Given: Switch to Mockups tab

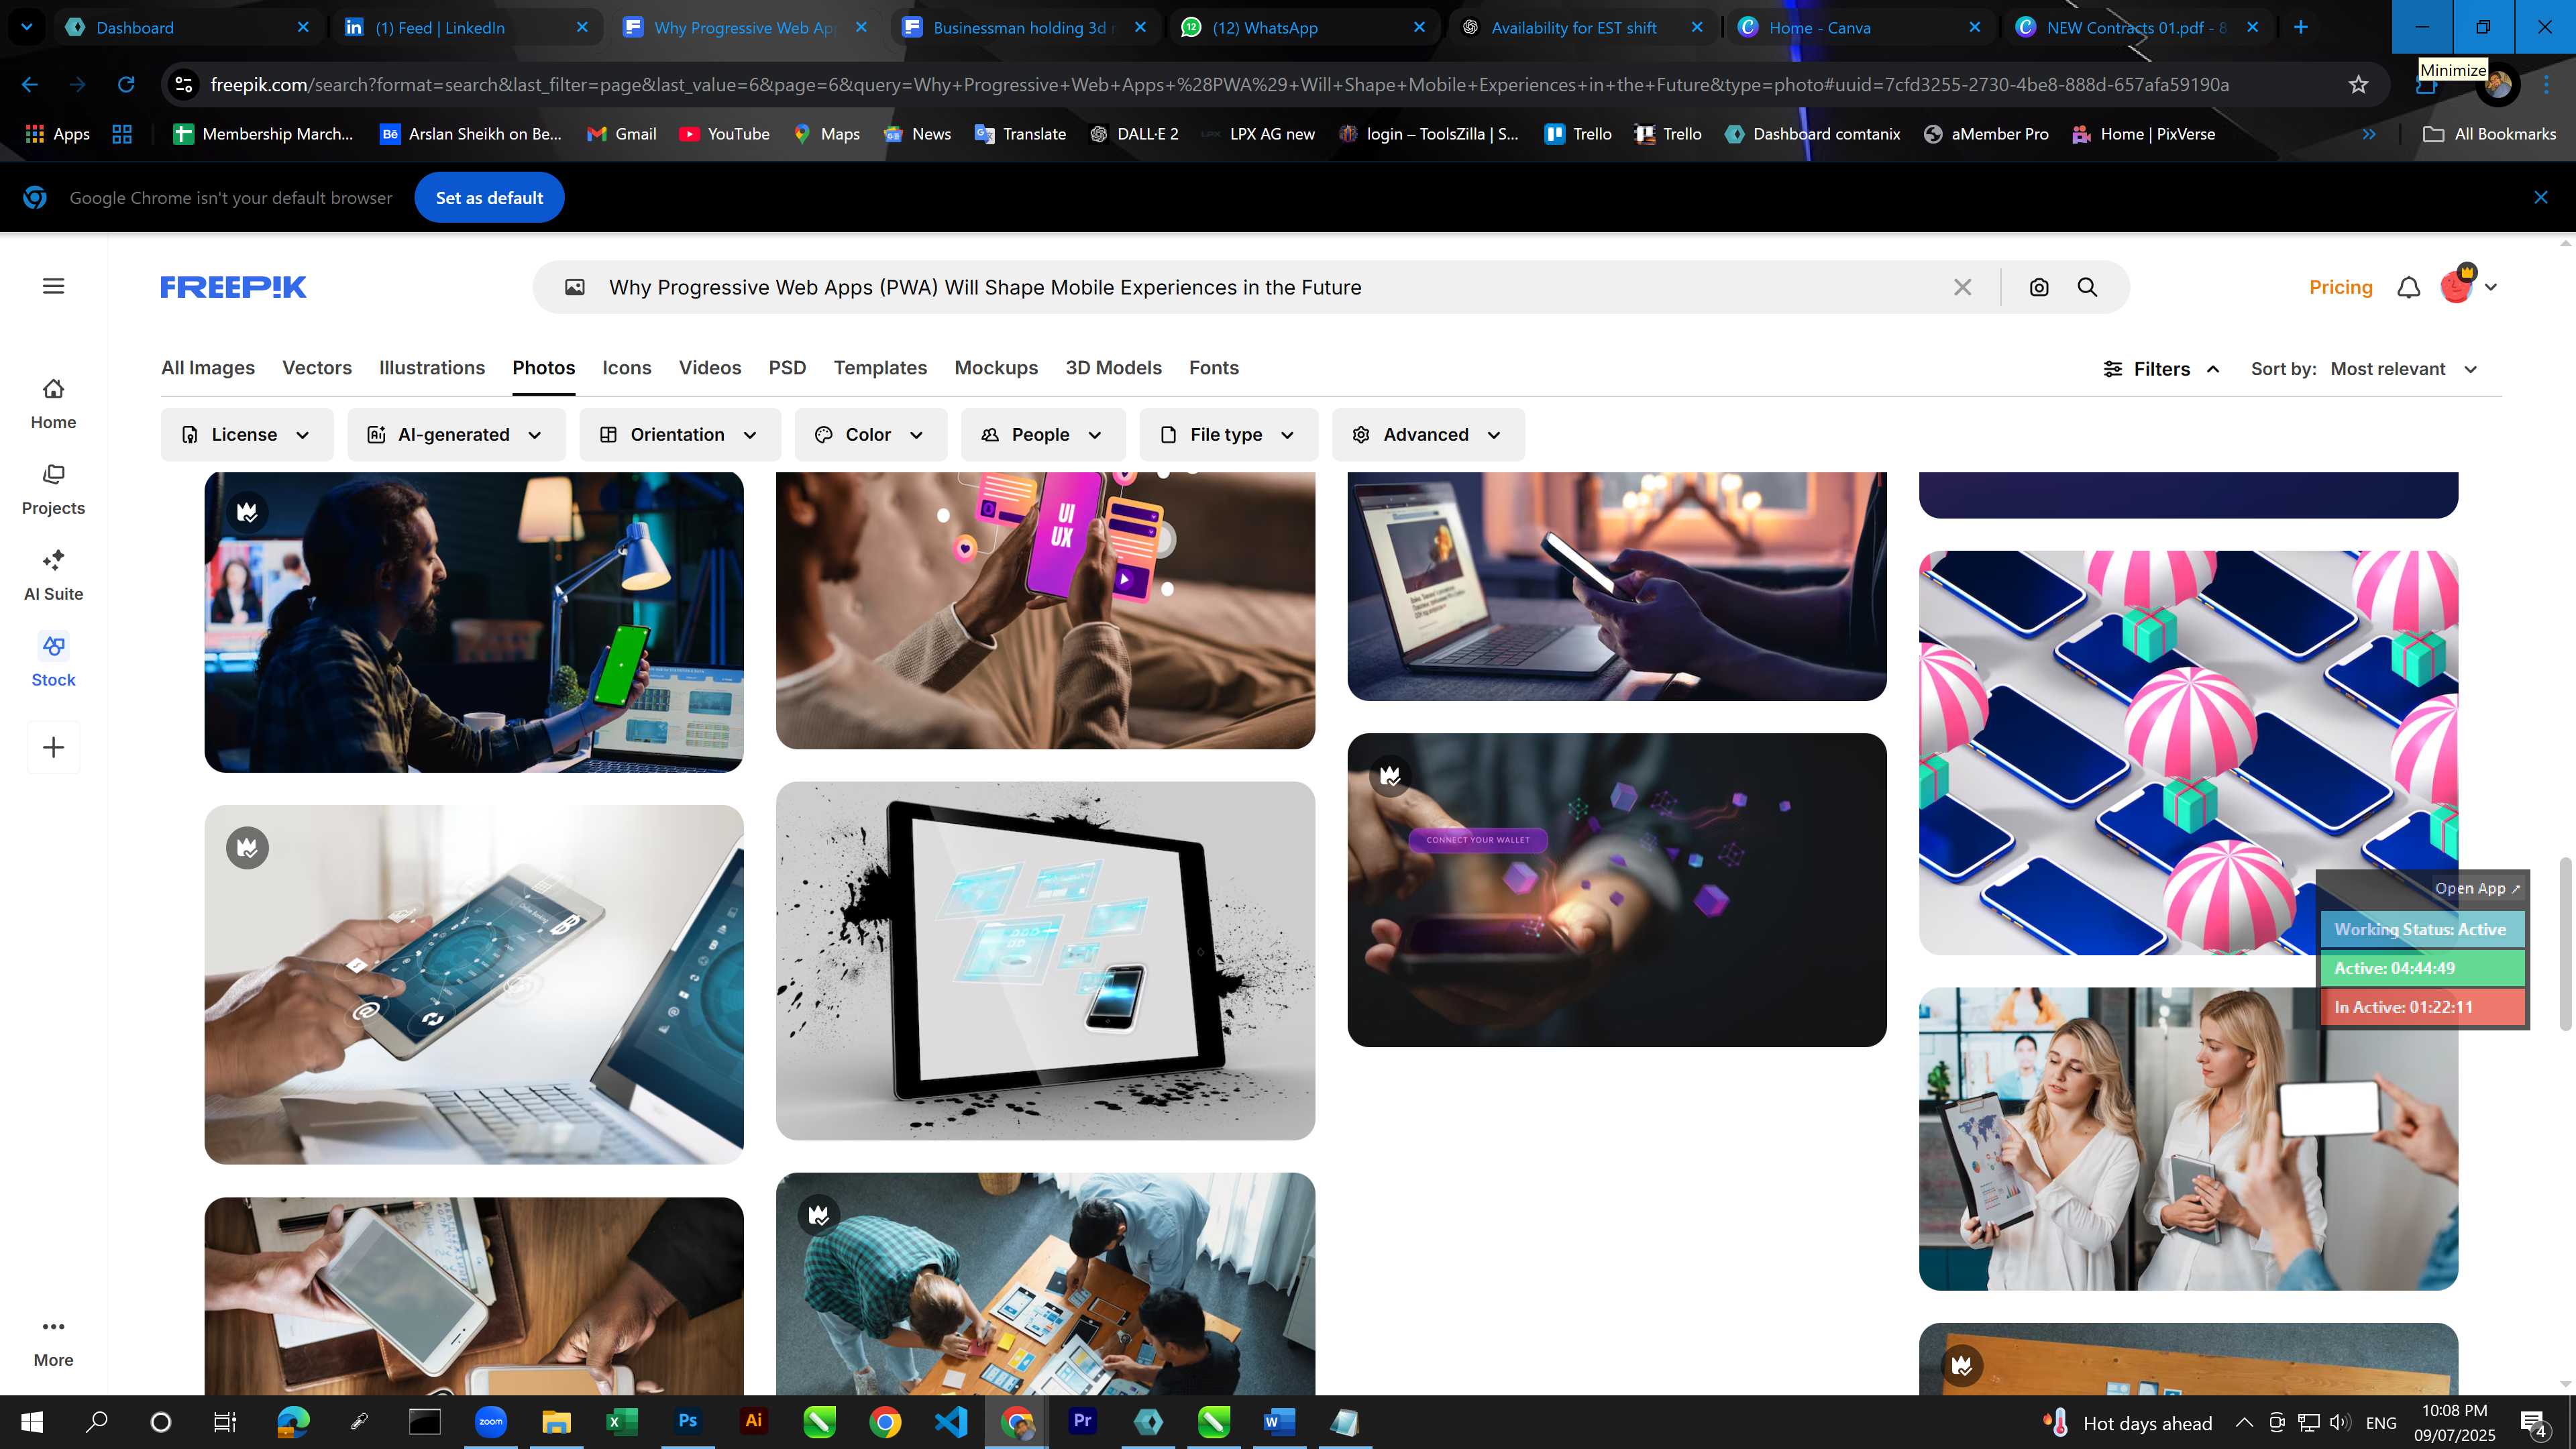Looking at the screenshot, I should click(x=996, y=368).
